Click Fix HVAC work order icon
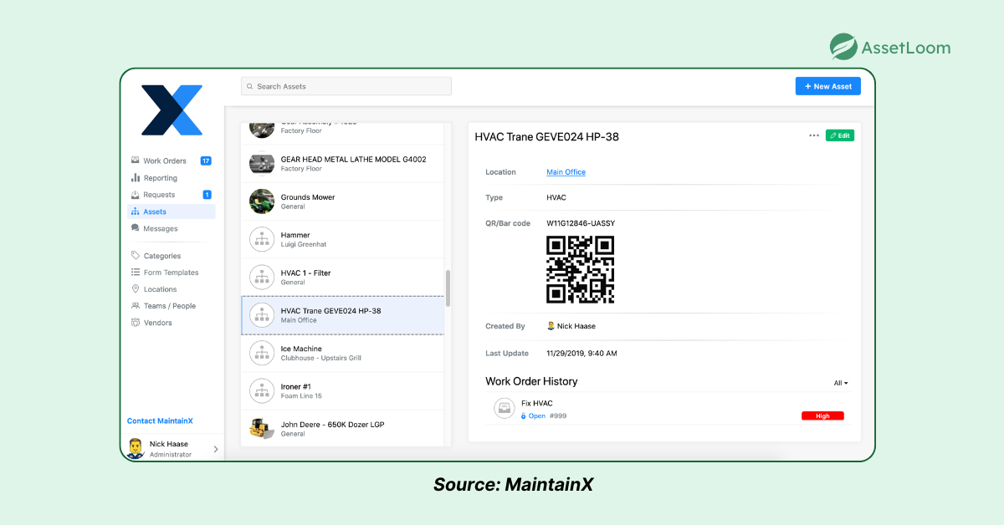This screenshot has height=525, width=1004. coord(504,409)
